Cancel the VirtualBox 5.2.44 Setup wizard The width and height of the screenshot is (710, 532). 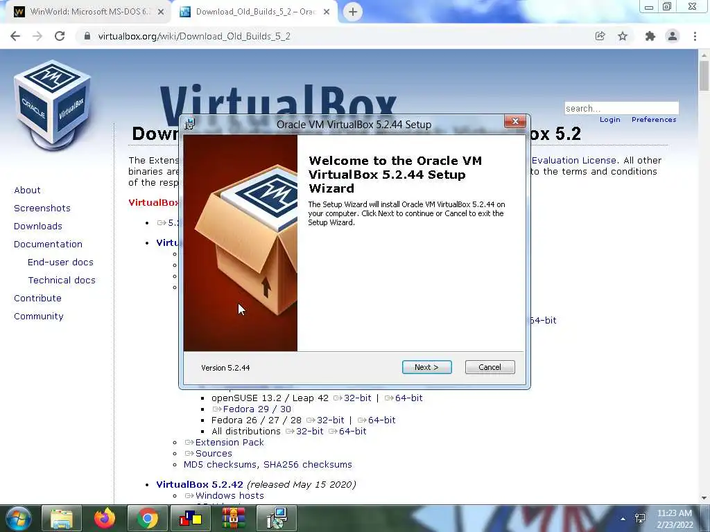490,367
